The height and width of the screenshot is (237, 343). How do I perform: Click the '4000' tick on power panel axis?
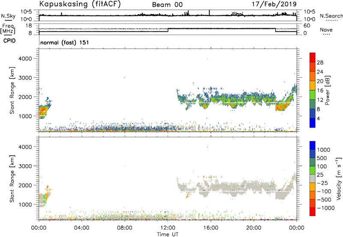[x=25, y=59]
